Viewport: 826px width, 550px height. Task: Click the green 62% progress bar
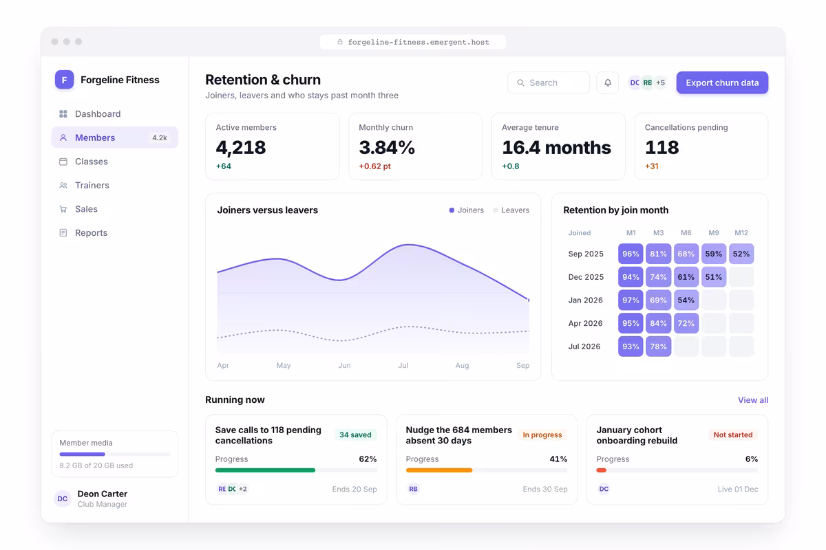point(265,470)
